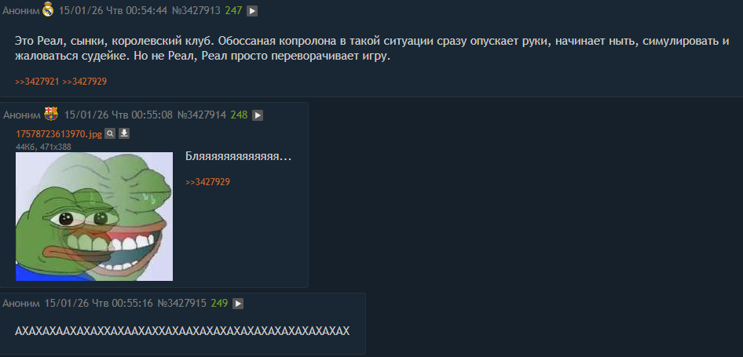Viewport: 743px width, 357px height.
Task: Download the 17578723613970.jpg image via arrow icon
Action: coord(123,134)
